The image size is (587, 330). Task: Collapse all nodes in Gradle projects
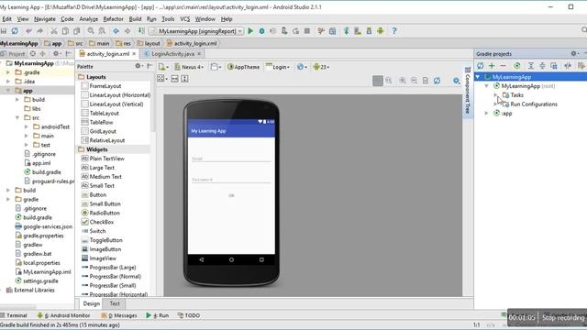[542, 66]
